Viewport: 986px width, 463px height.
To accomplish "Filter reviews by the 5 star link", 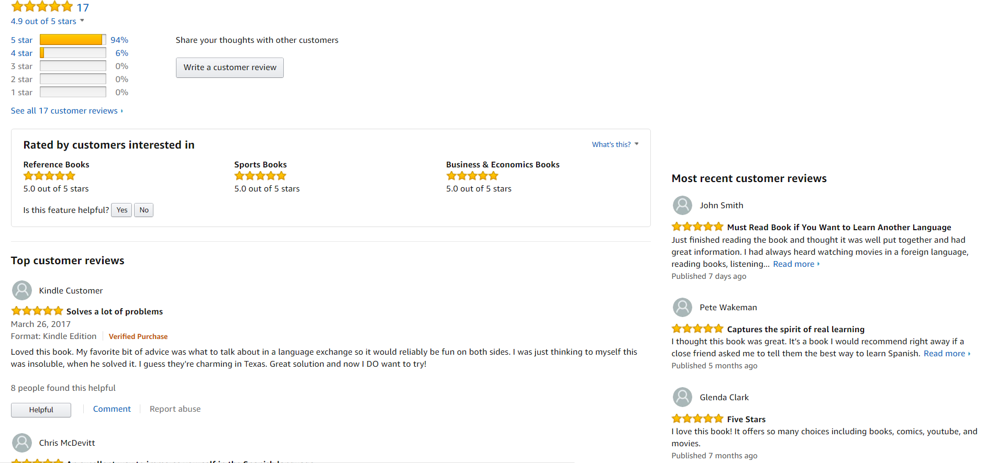I will click(21, 40).
